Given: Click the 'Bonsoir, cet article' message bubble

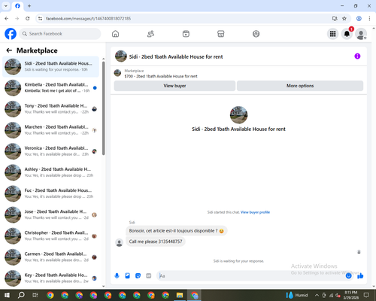Looking at the screenshot, I should (176, 231).
